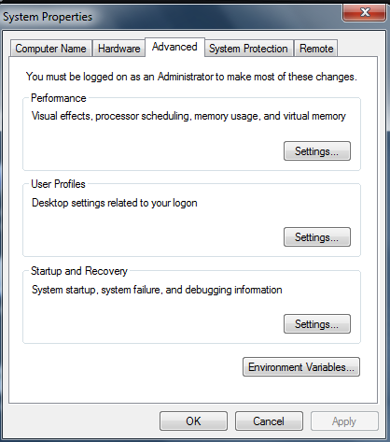Select the Advanced tab
This screenshot has height=442, width=390.
click(174, 47)
